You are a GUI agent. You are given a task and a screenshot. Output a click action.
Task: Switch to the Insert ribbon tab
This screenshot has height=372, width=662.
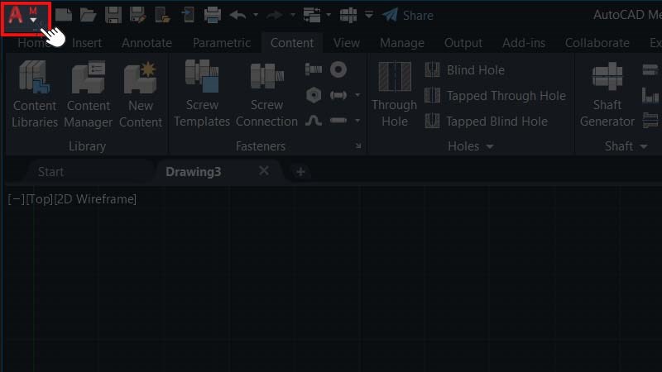(x=87, y=43)
